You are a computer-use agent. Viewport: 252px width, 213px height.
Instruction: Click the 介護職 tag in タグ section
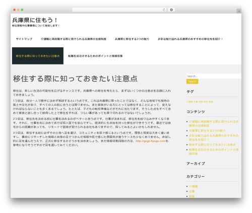190,102
